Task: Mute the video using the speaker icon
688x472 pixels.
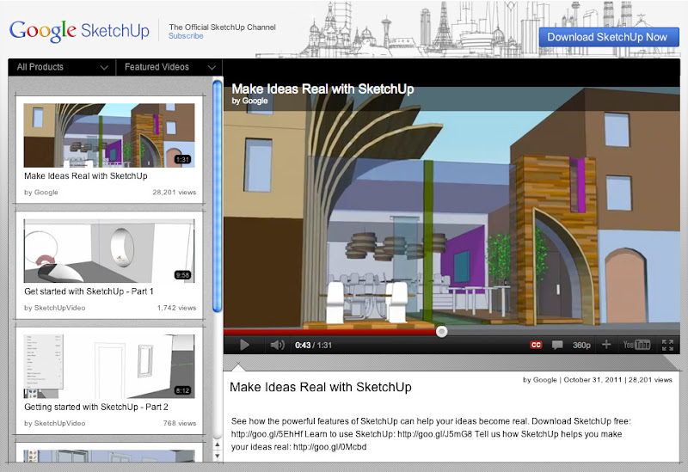Action: pyautogui.click(x=277, y=346)
